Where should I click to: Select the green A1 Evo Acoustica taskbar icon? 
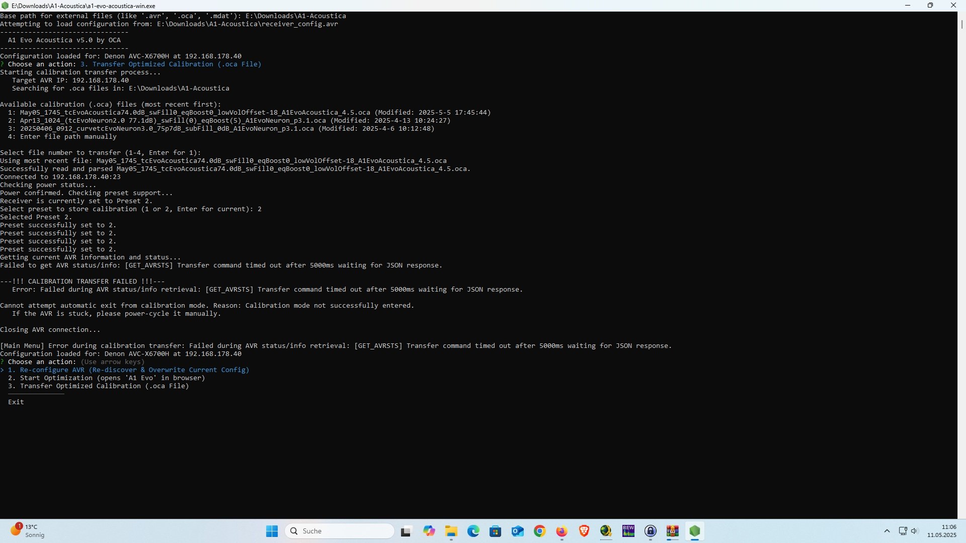click(x=695, y=531)
